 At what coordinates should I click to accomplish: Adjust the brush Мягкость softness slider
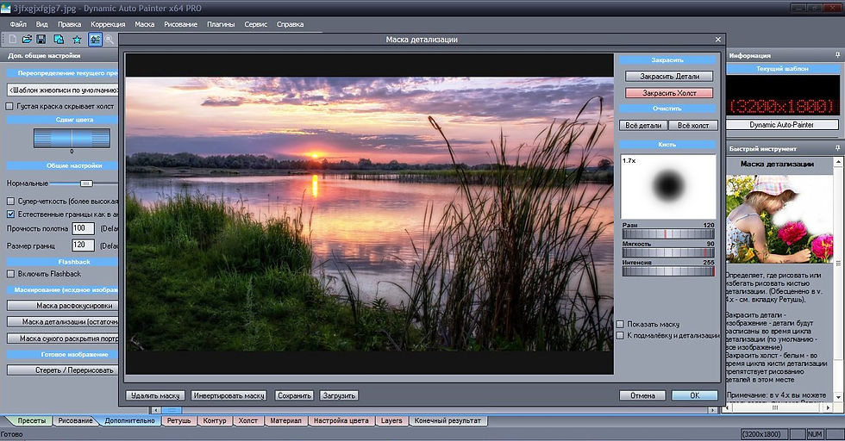coord(668,252)
